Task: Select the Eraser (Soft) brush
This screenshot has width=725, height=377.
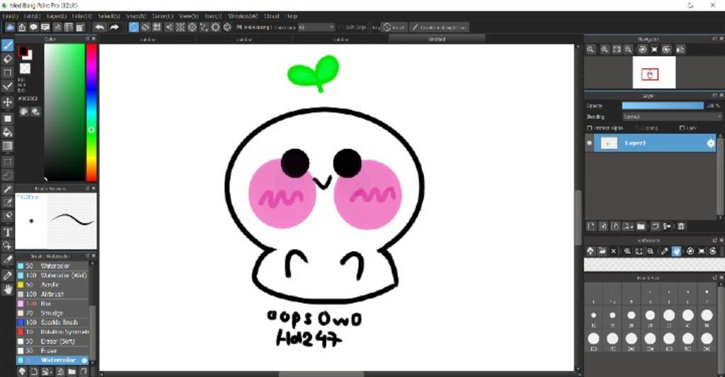Action: 52,342
